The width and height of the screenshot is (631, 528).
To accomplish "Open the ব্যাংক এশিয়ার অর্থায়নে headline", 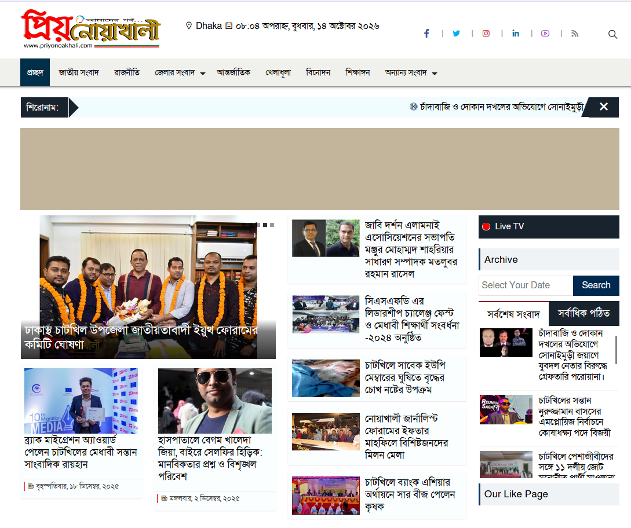I will pyautogui.click(x=410, y=494).
